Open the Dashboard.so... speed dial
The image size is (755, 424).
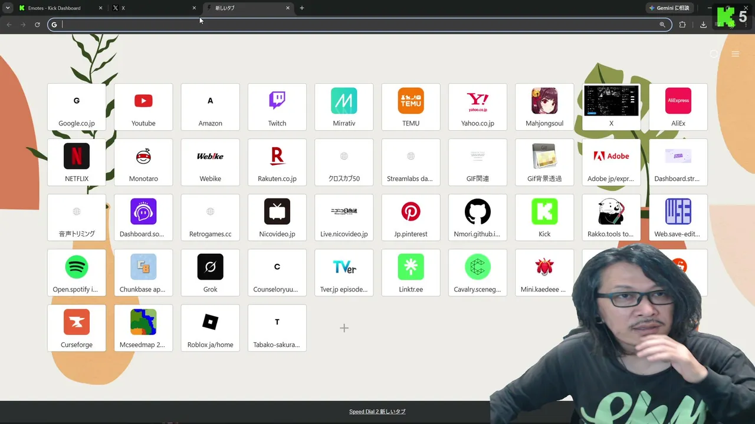coord(143,217)
